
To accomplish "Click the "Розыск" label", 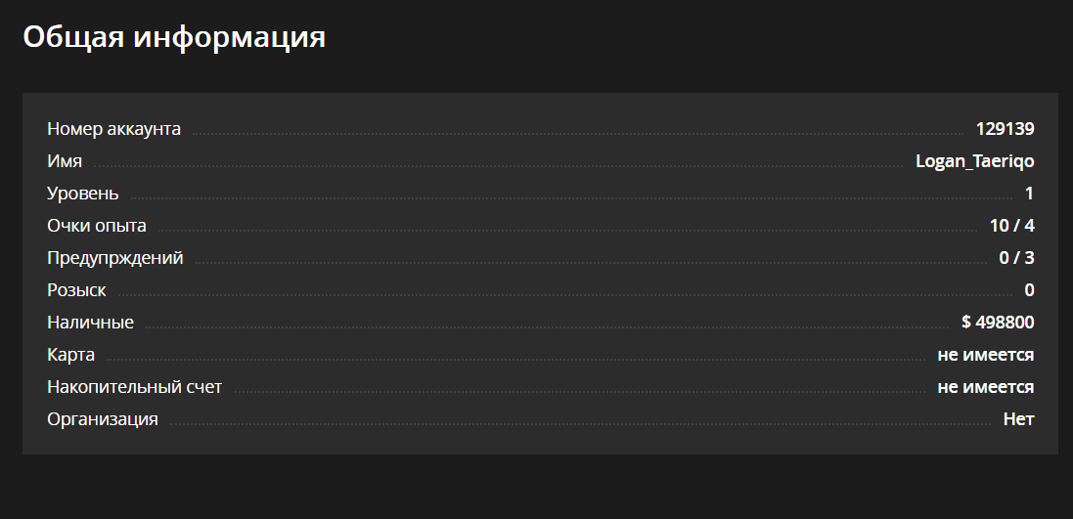I will [x=76, y=290].
